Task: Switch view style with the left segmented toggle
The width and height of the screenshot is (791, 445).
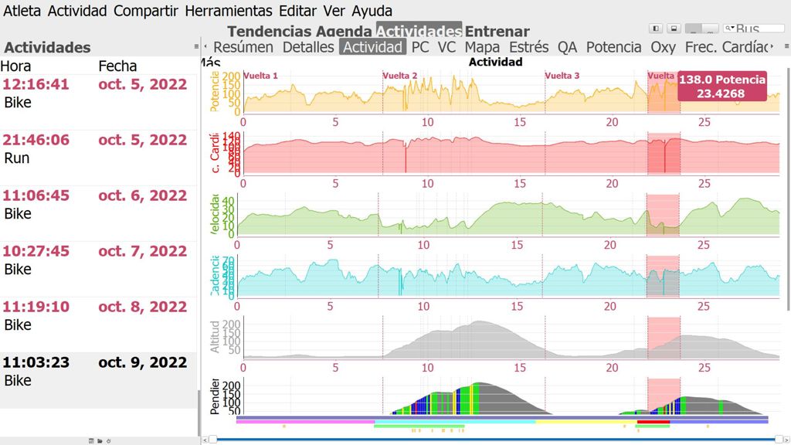Action: [694, 29]
